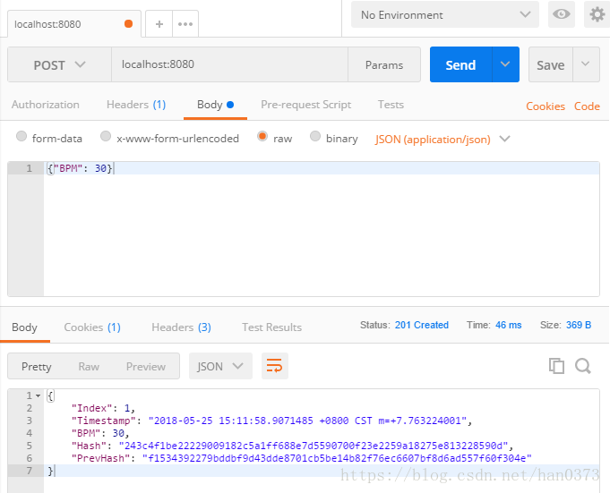Image resolution: width=610 pixels, height=493 pixels.
Task: Toggle line wrap in the response
Action: [275, 366]
